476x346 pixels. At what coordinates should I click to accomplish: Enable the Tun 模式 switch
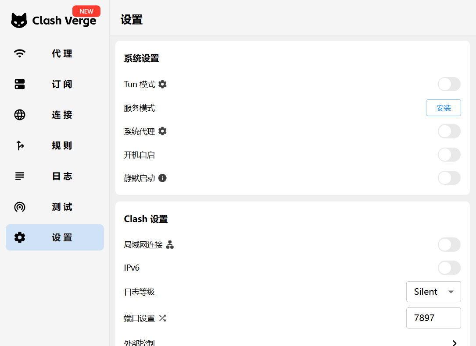(x=449, y=84)
